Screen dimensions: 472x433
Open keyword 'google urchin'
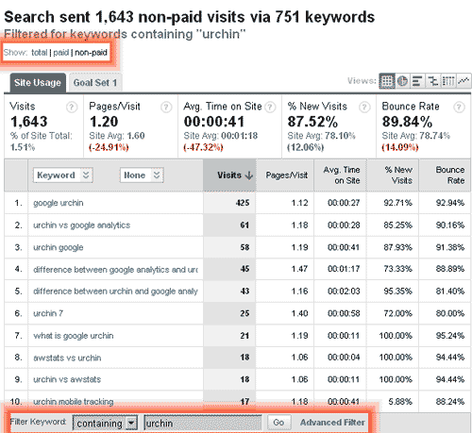point(59,203)
